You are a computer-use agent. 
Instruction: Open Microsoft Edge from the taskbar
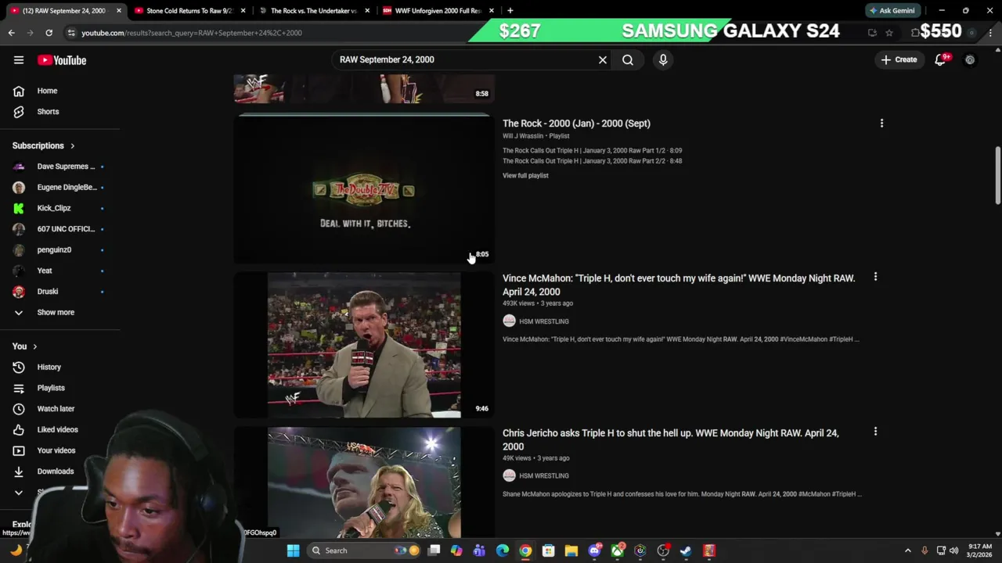point(503,550)
